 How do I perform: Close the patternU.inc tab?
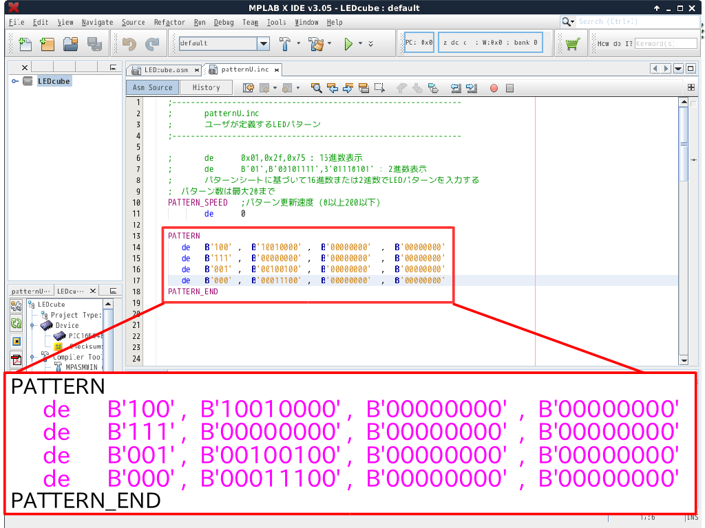pos(277,69)
